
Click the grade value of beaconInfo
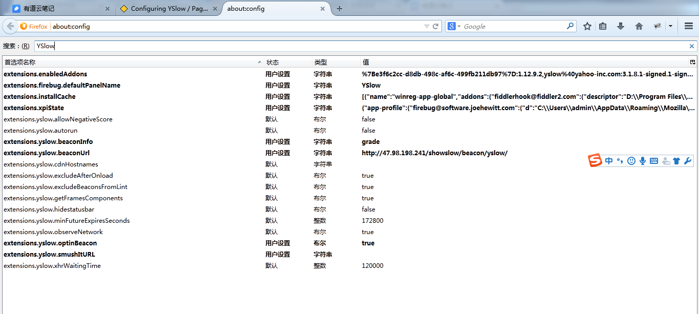pyautogui.click(x=371, y=142)
